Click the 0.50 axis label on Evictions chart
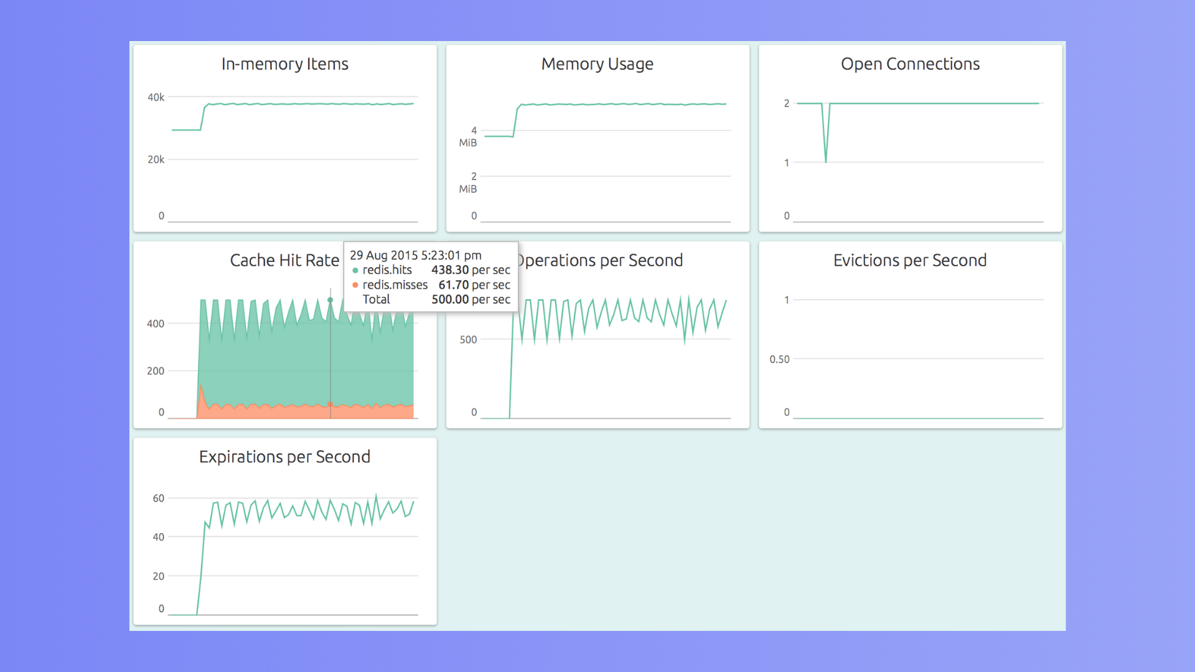Image resolution: width=1195 pixels, height=672 pixels. click(779, 359)
